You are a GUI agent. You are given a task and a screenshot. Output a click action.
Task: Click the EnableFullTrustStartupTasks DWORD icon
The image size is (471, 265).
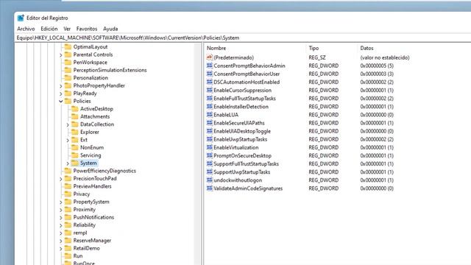coord(209,98)
